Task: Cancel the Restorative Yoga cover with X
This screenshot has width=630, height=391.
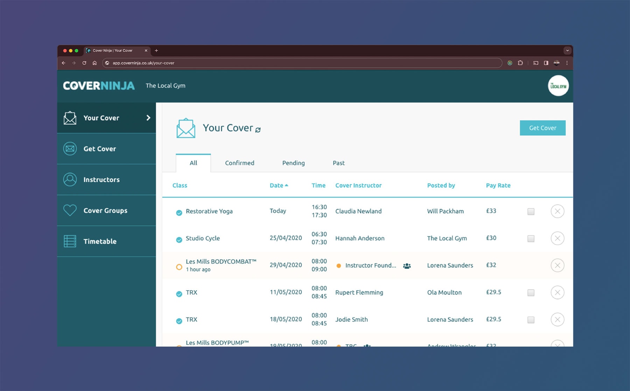Action: click(x=557, y=211)
